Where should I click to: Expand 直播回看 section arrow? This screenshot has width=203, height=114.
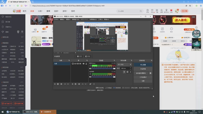[191, 37]
